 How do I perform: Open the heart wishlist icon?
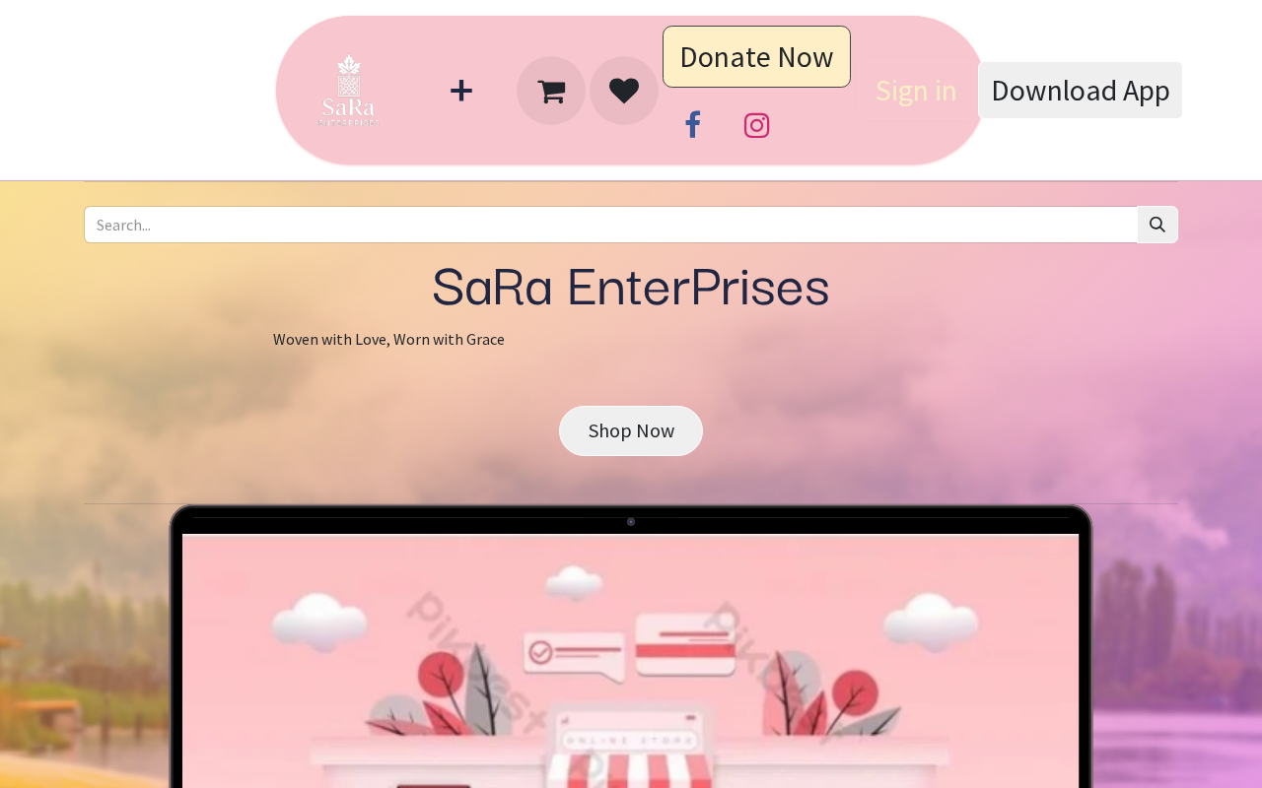click(624, 91)
